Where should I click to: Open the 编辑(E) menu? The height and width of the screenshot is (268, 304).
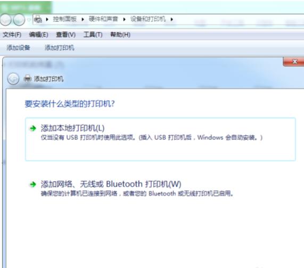point(38,35)
